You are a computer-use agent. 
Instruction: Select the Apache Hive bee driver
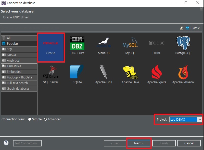point(130,75)
